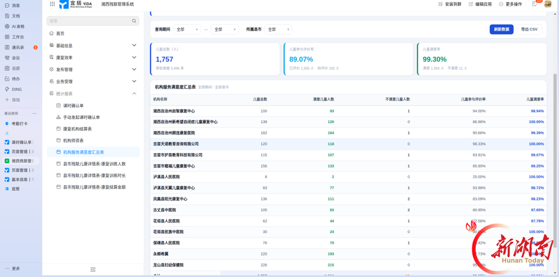Click the 宜搭 YiDA logo

[x=75, y=4]
